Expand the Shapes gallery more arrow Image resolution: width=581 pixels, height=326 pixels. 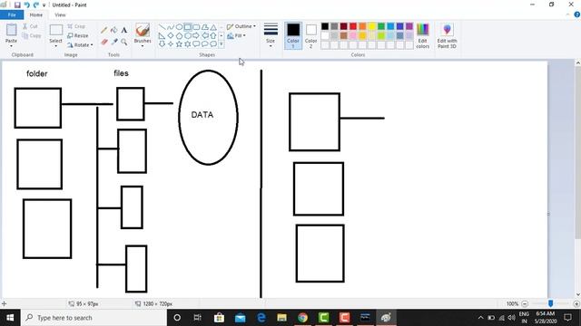point(222,44)
